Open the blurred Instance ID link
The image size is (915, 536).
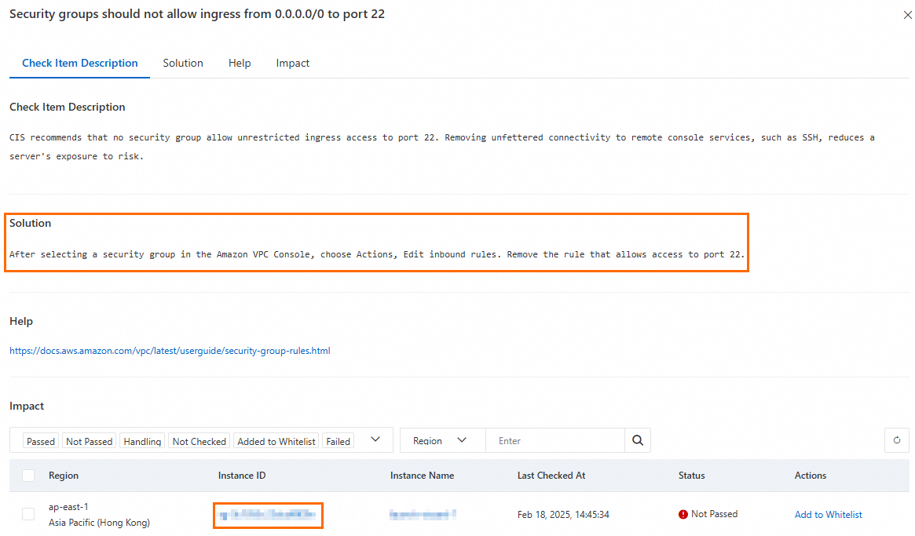(x=268, y=515)
